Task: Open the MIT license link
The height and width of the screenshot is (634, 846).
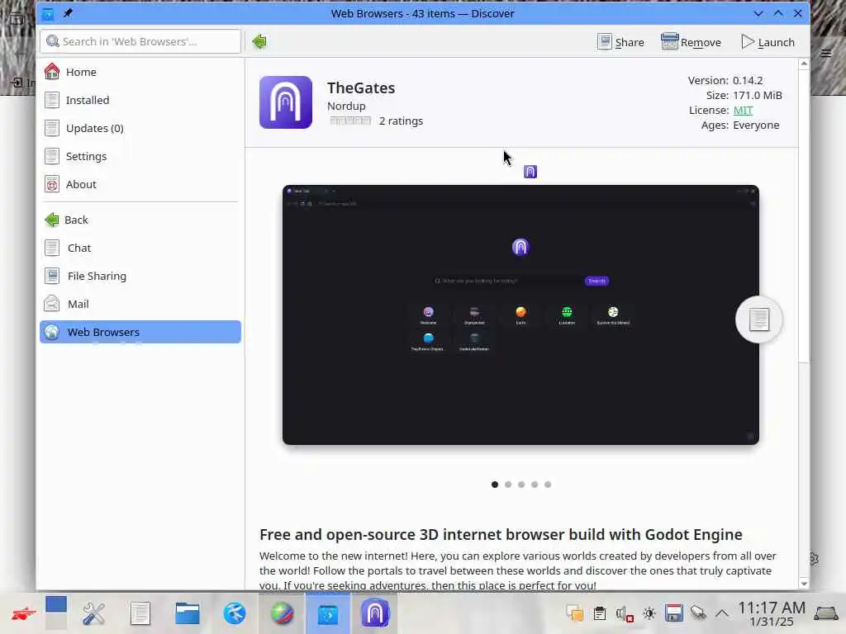Action: pyautogui.click(x=743, y=110)
